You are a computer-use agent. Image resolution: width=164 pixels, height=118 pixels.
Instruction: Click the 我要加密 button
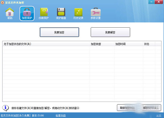[59, 32]
